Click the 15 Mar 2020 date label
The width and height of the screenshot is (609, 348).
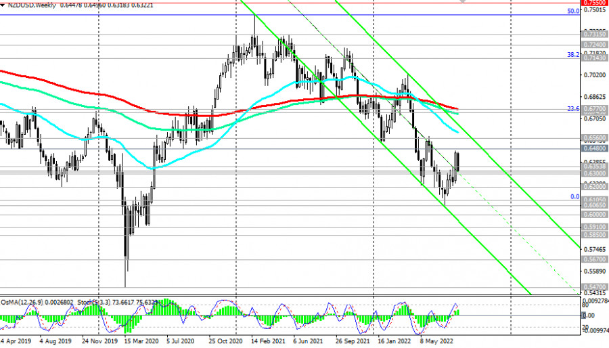(x=141, y=341)
